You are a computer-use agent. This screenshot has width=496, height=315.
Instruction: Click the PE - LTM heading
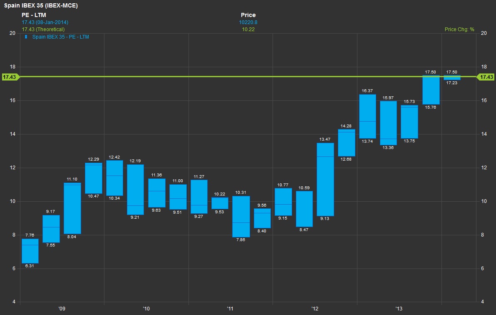pos(34,15)
